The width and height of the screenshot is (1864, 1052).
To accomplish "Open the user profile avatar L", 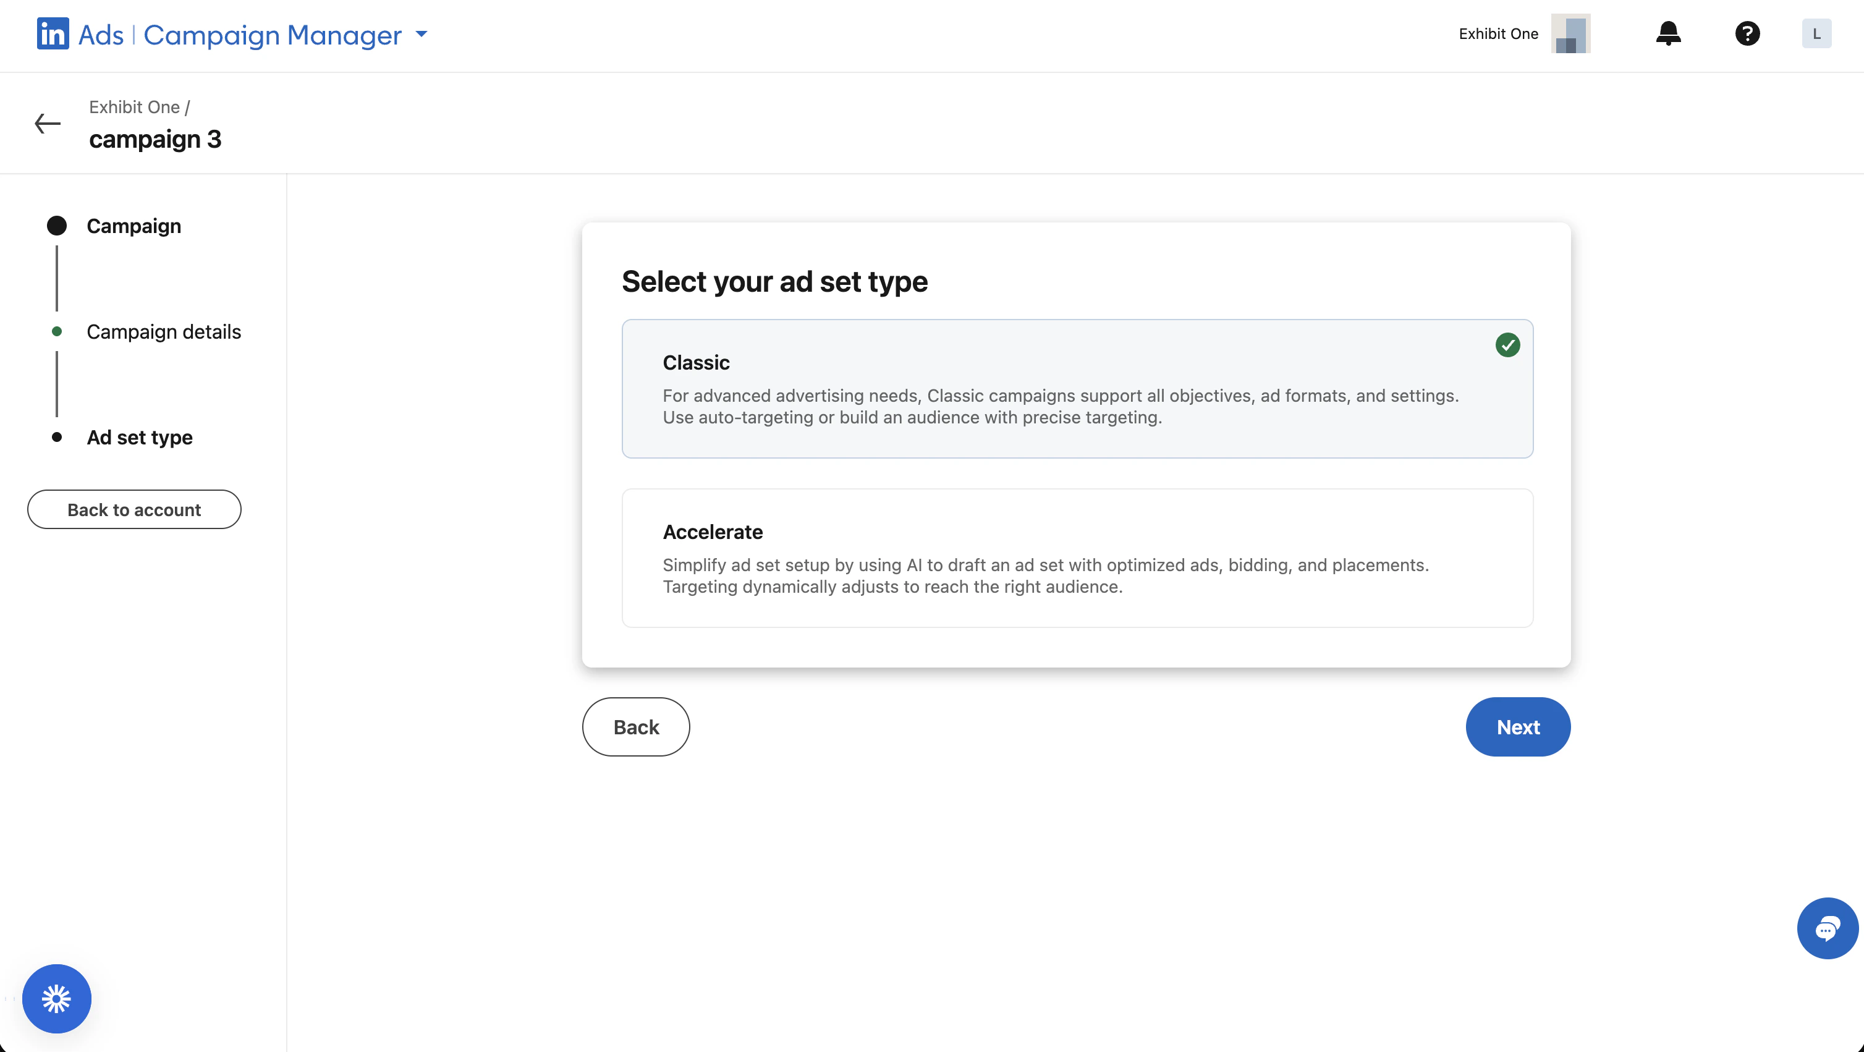I will (x=1816, y=33).
